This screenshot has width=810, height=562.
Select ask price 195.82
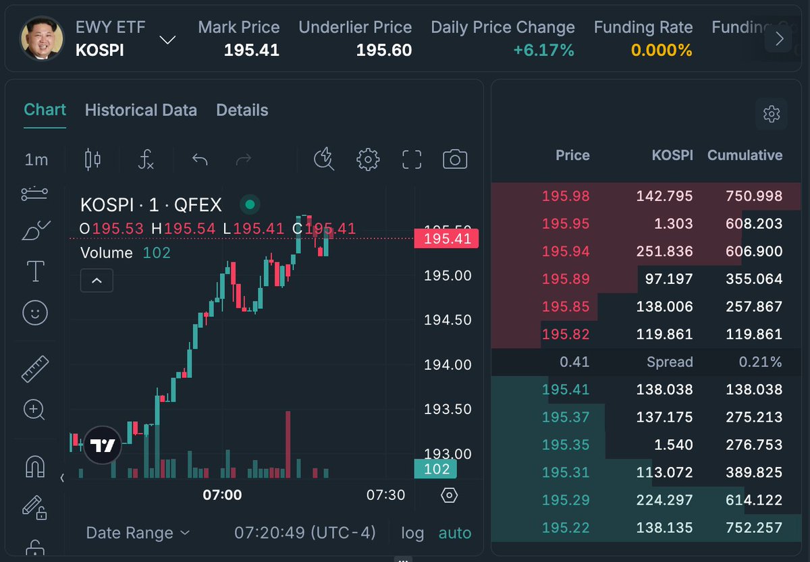566,335
